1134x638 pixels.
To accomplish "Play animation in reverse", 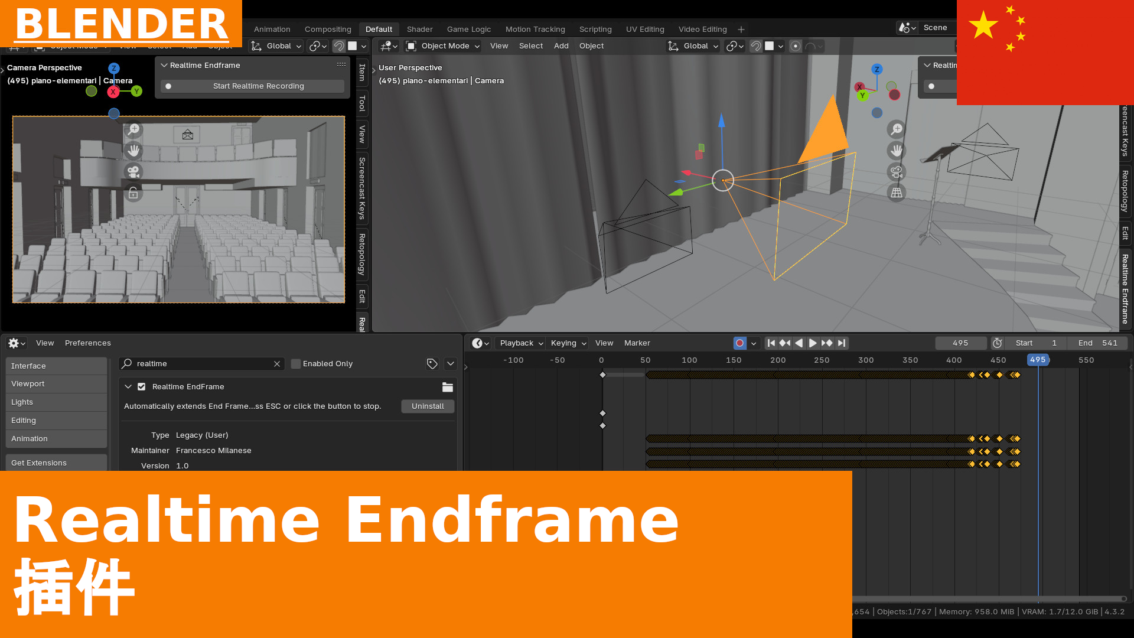I will click(799, 343).
